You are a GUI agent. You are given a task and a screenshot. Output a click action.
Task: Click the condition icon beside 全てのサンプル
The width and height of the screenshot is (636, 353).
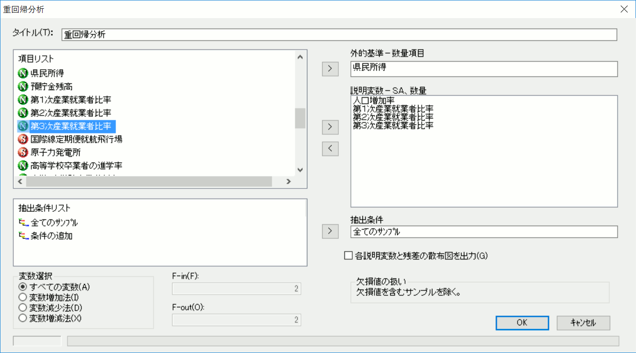point(23,223)
